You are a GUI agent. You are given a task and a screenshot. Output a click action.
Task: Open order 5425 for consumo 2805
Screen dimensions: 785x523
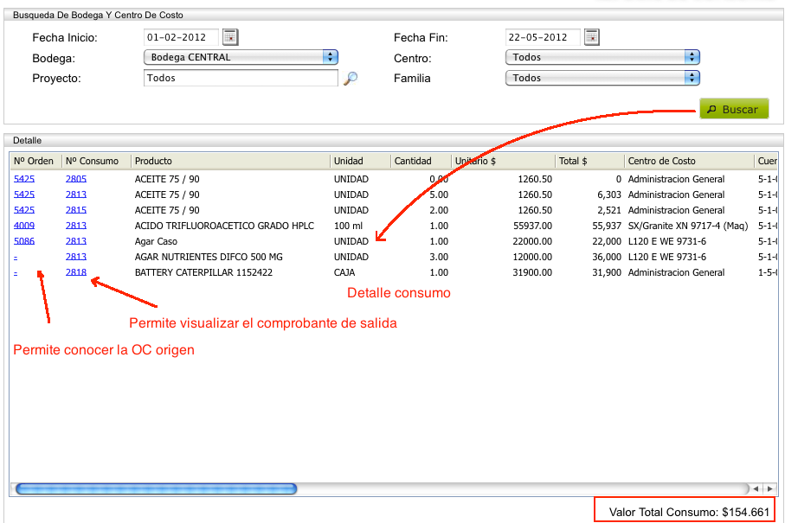point(24,179)
